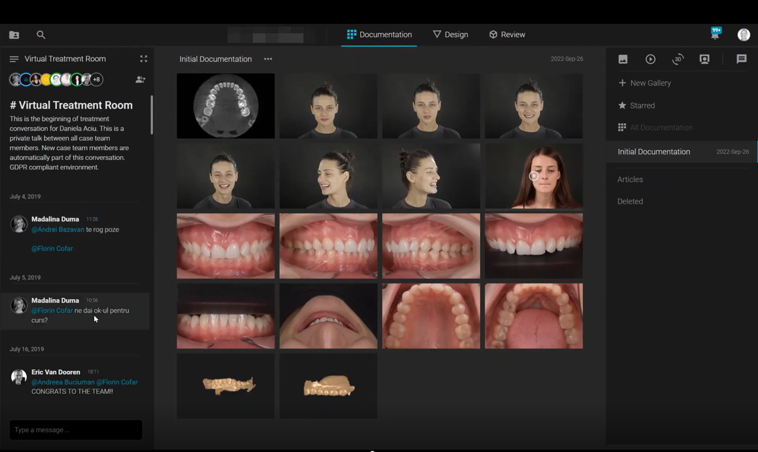
Task: Switch to the Review tab
Action: click(507, 35)
